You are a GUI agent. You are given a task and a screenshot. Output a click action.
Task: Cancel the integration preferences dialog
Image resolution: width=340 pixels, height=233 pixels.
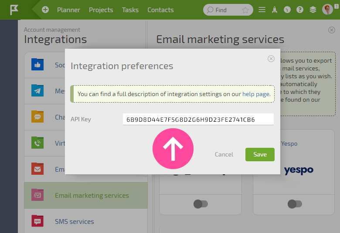224,154
